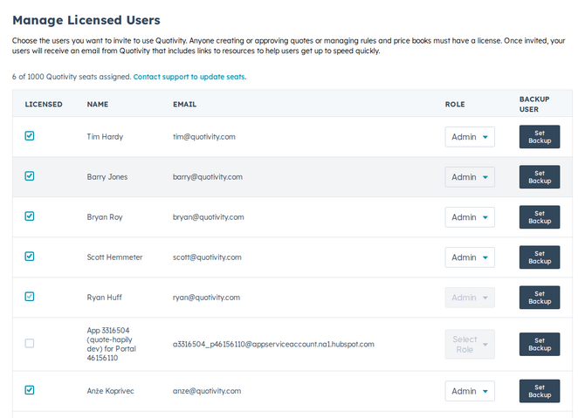Click the name Scott Hemmeter
Viewport: 585px width, 418px height.
coord(114,257)
